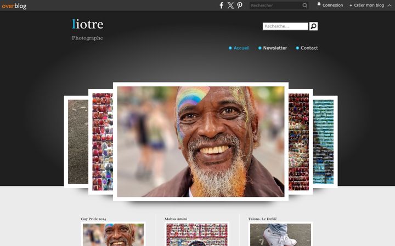Screen dimensions: 395x246
Task: Open the X (Twitter) icon in top bar
Action: coord(230,5)
